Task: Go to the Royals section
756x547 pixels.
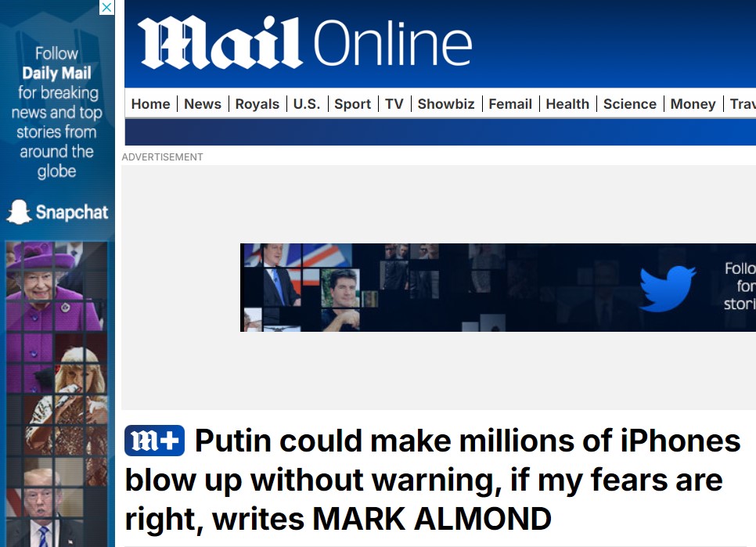Action: click(257, 104)
